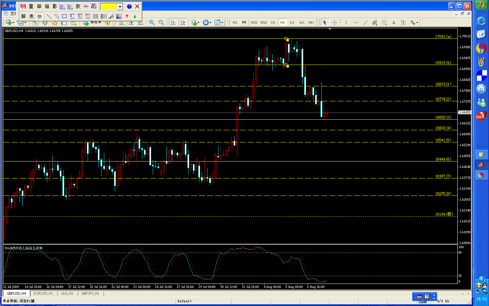This screenshot has height=306, width=489.
Task: Zoom out on the chart
Action: (161, 22)
